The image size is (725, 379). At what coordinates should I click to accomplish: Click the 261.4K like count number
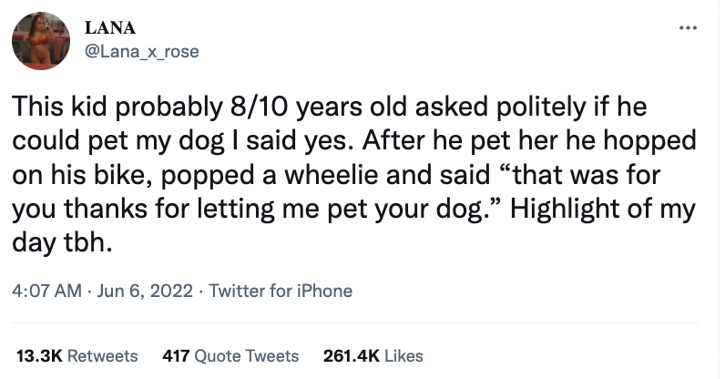(x=351, y=355)
